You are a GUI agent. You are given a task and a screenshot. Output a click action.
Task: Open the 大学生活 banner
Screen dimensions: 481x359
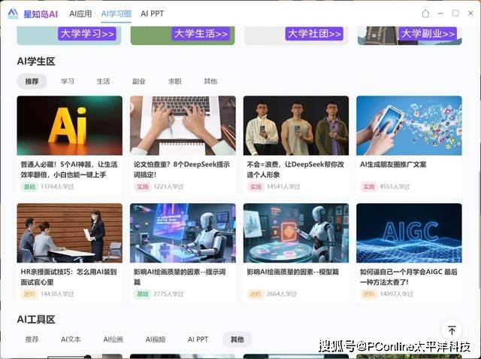(x=201, y=34)
